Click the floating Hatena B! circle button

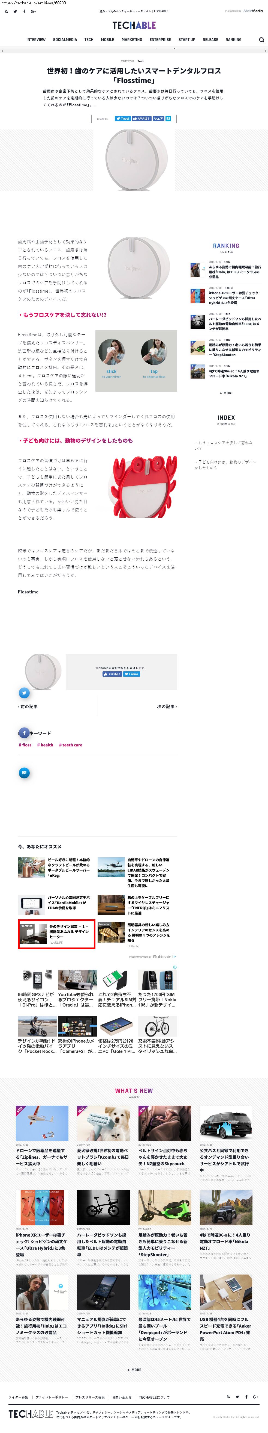(x=24, y=772)
